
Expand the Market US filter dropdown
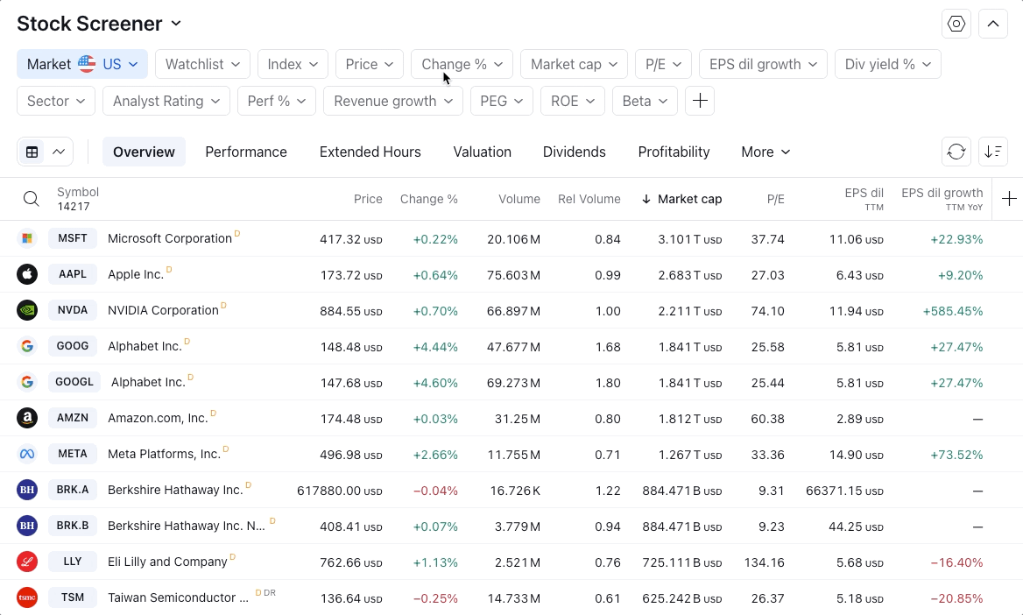pos(82,64)
